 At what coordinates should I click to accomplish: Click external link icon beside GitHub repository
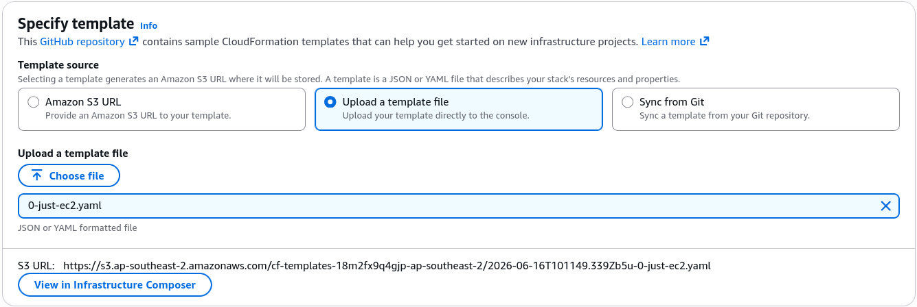(134, 42)
